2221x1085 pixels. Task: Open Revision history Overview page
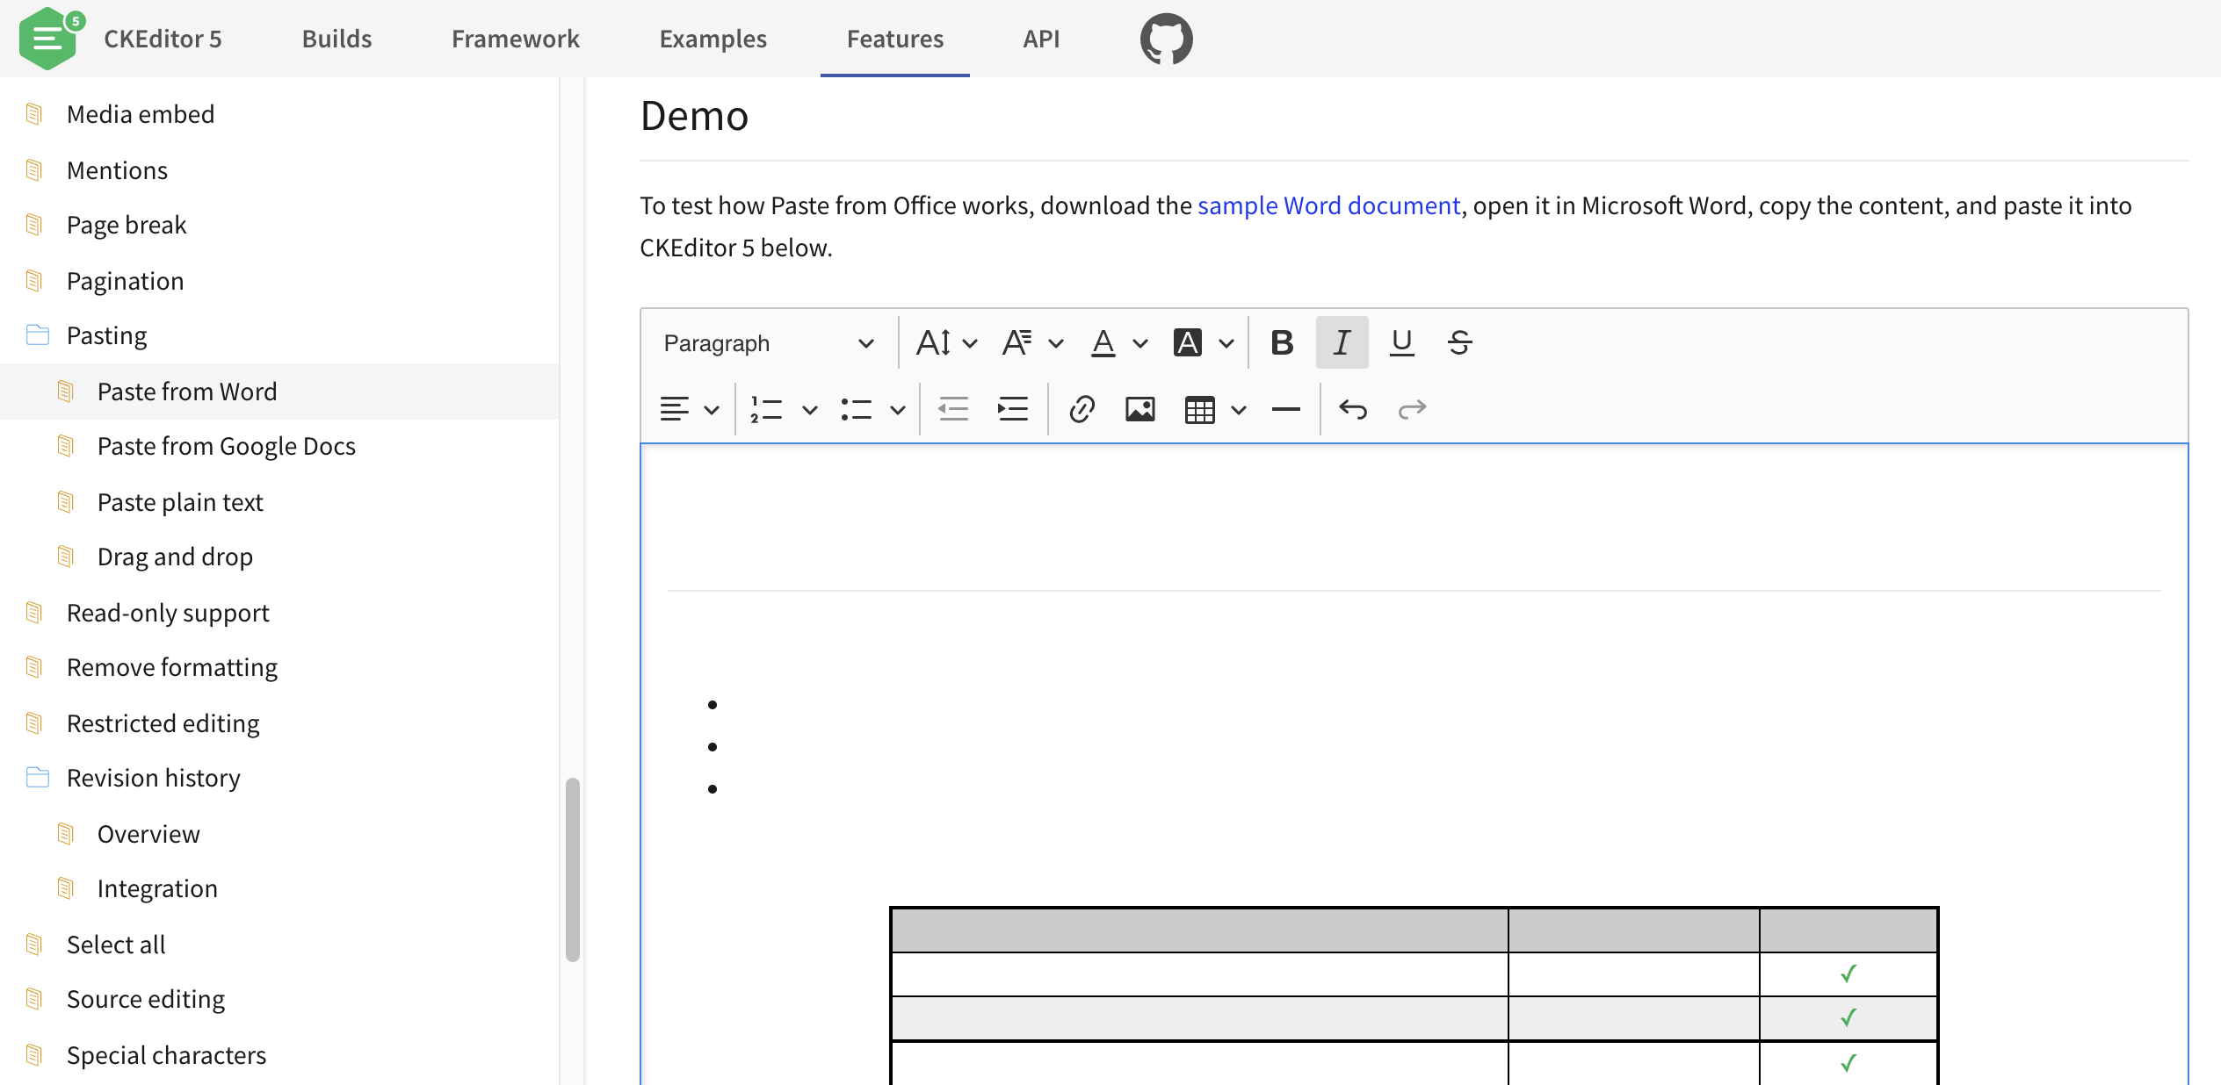pyautogui.click(x=148, y=834)
